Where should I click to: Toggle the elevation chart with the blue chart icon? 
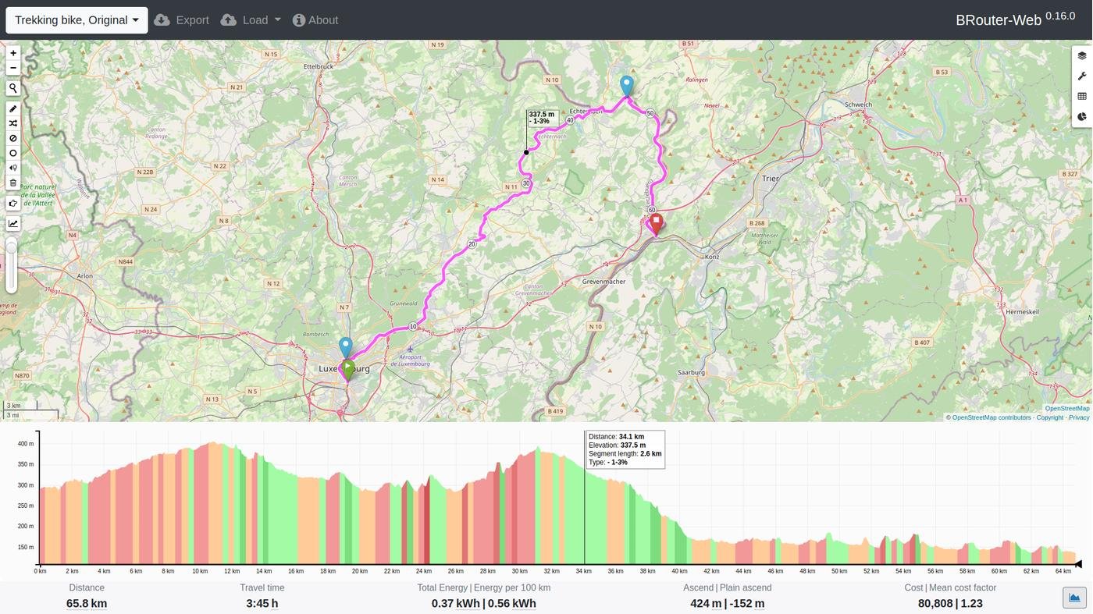pyautogui.click(x=1075, y=597)
